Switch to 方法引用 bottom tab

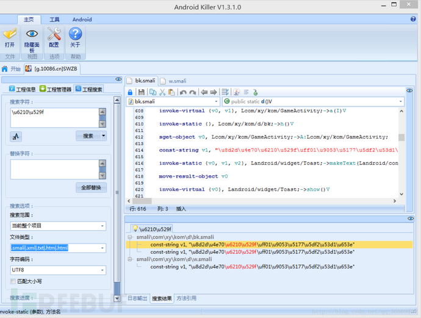point(186,298)
